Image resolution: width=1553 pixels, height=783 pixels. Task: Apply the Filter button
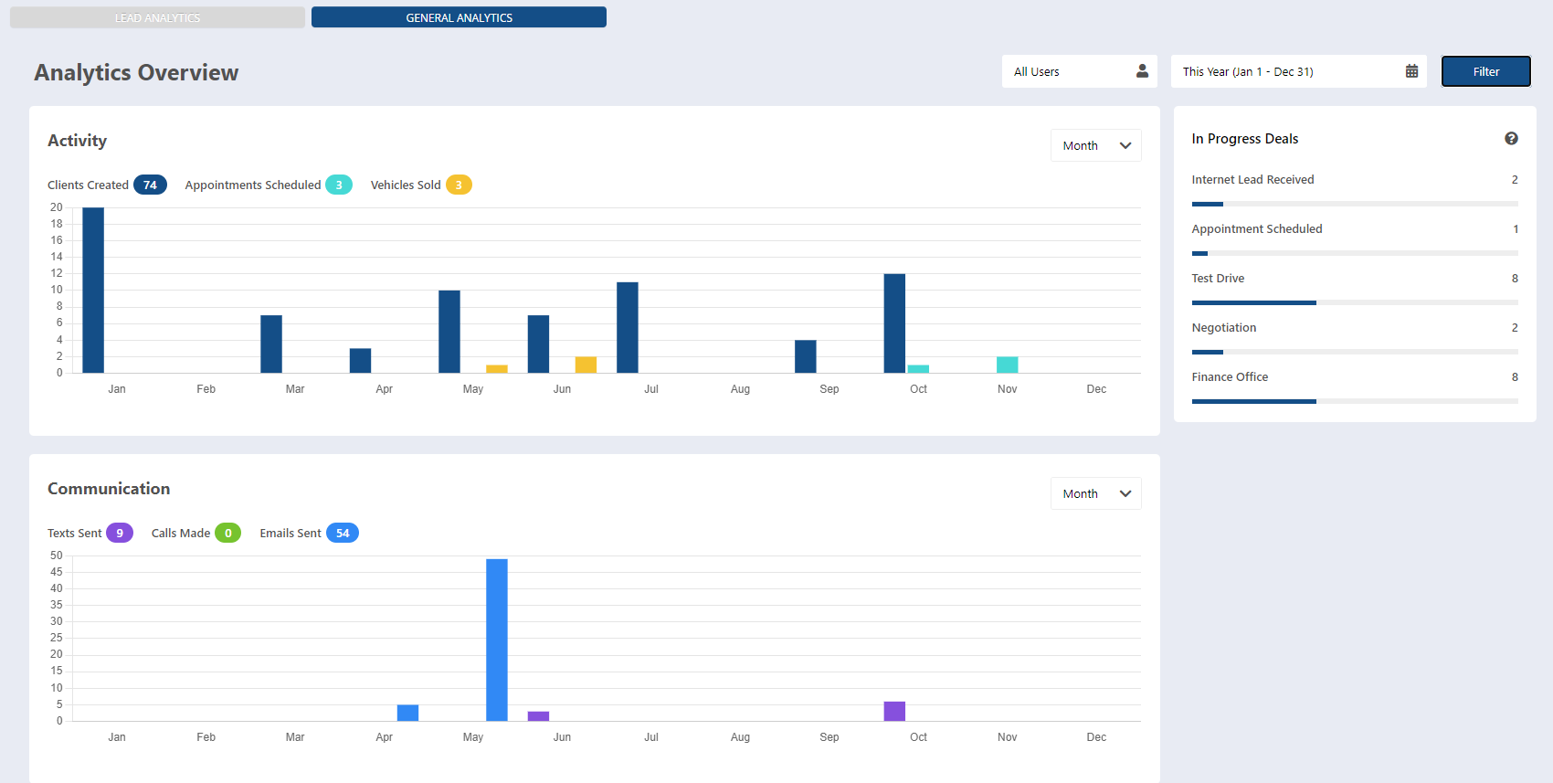coord(1485,71)
